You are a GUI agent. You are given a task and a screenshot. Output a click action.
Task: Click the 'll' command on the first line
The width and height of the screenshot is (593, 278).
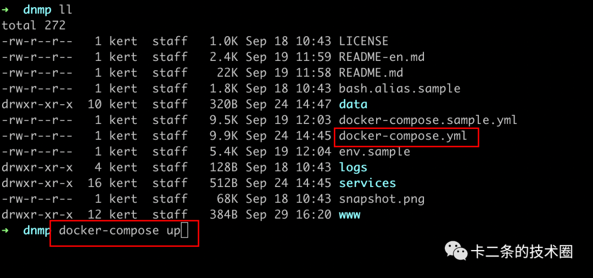65,10
